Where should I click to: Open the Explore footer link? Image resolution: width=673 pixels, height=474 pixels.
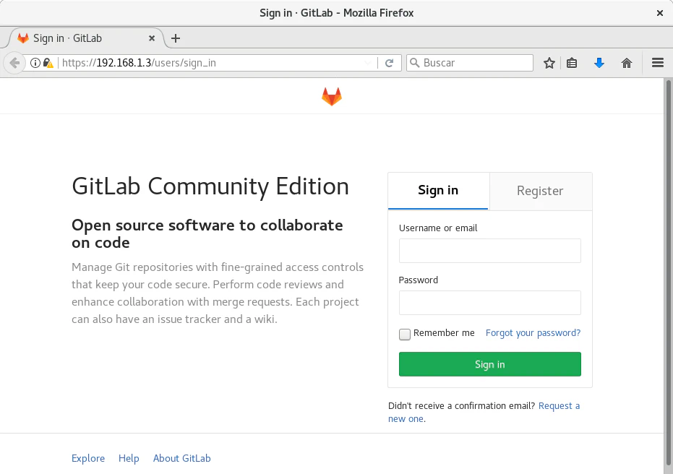[88, 458]
